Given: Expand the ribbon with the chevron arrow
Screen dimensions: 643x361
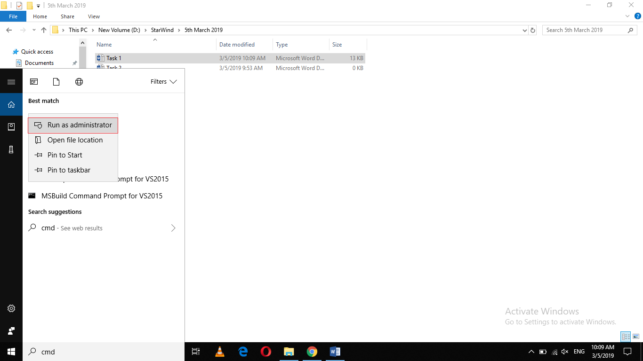Looking at the screenshot, I should pyautogui.click(x=627, y=16).
